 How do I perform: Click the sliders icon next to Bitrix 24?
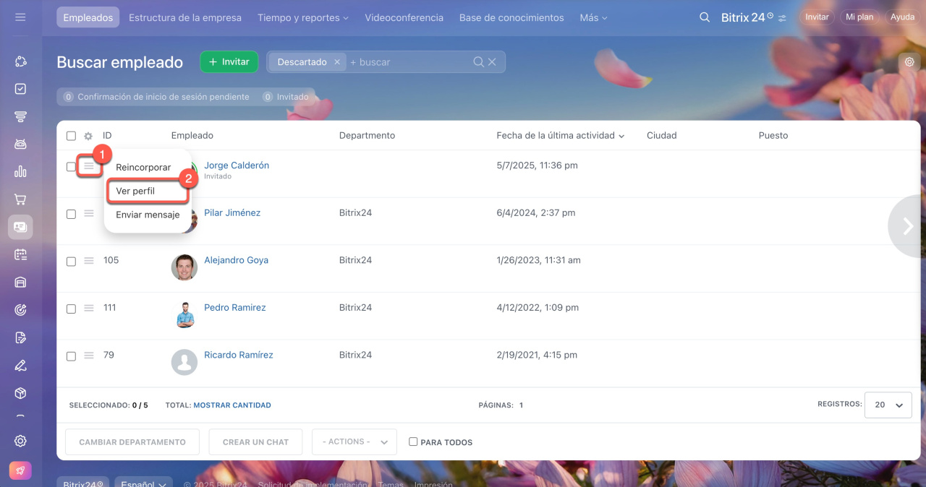point(782,17)
